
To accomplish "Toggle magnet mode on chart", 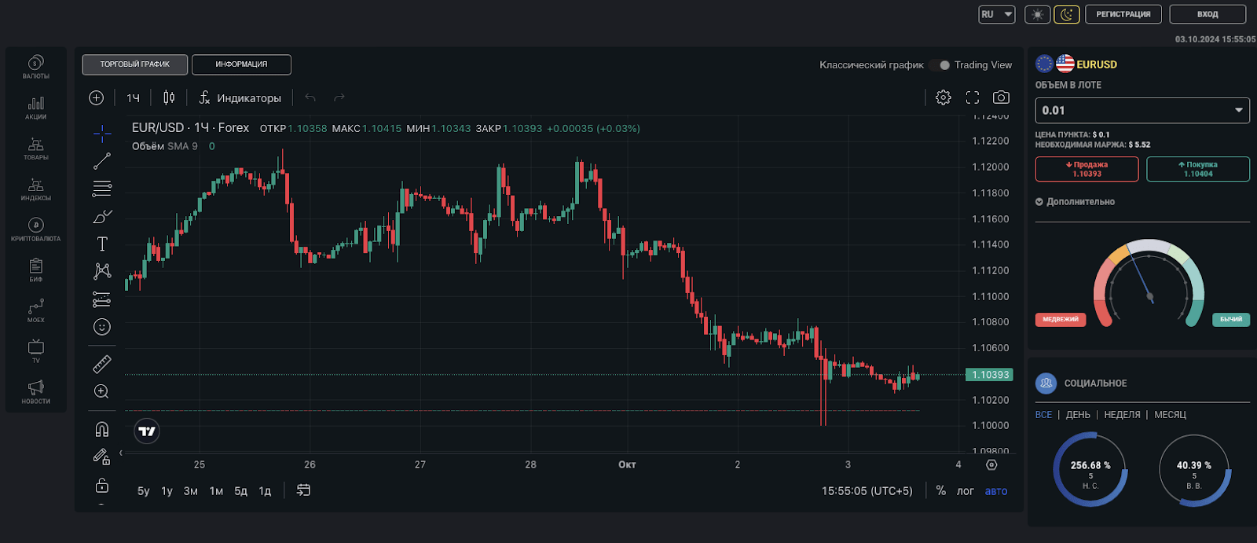I will (102, 429).
